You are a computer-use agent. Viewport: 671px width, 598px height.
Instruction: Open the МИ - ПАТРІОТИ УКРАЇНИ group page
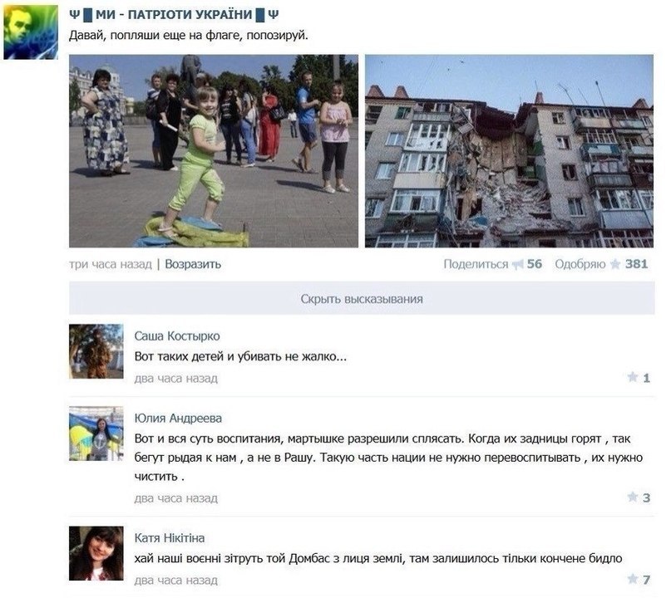(174, 15)
